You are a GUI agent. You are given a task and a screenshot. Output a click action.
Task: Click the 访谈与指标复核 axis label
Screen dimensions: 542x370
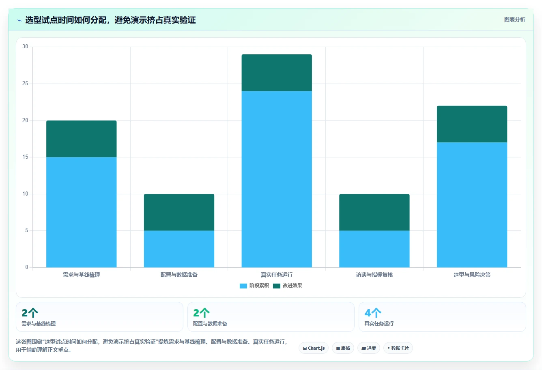coord(374,275)
